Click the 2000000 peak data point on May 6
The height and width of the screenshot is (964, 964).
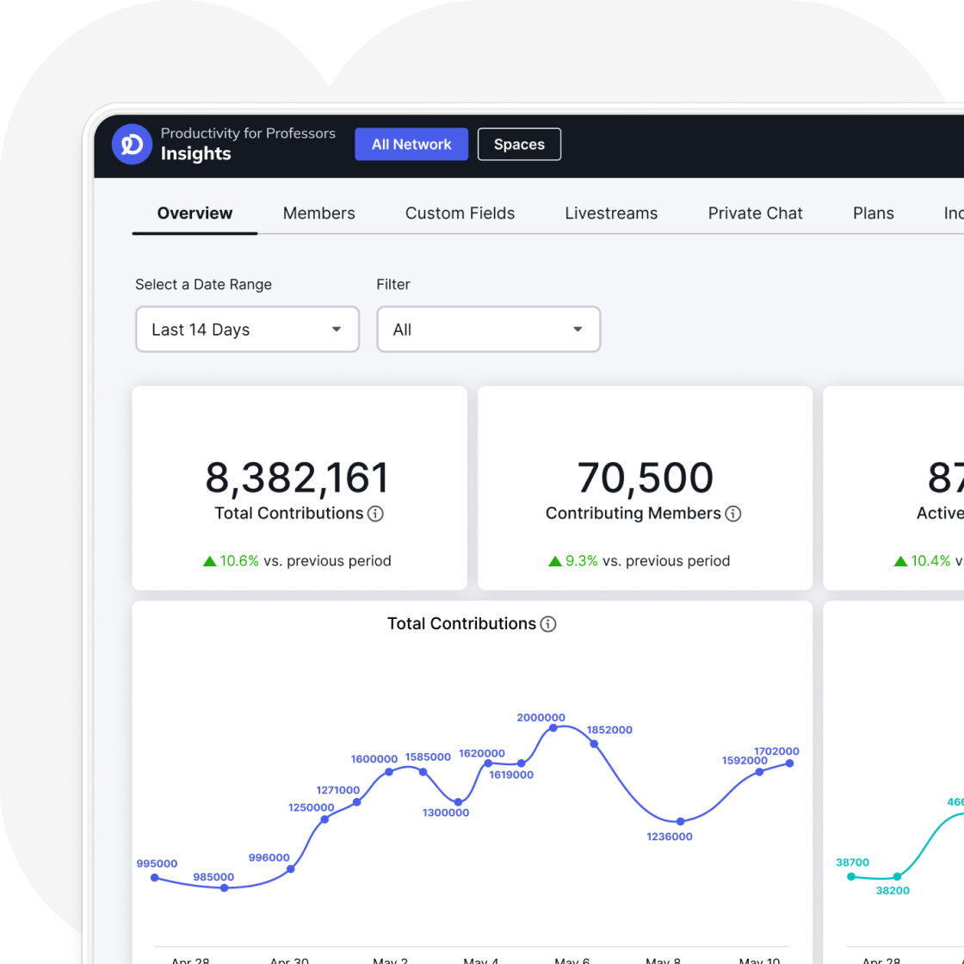coord(554,729)
